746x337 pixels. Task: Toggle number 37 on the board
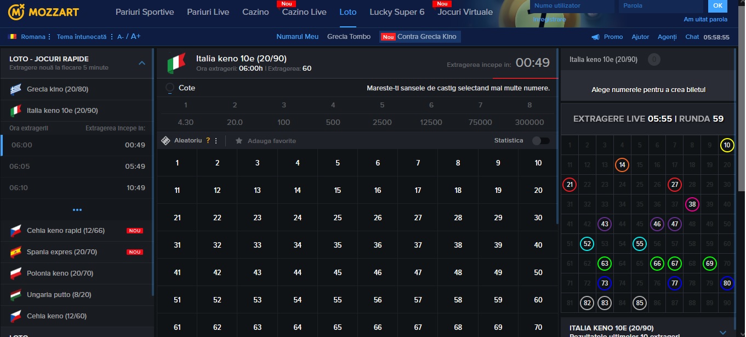coord(418,245)
